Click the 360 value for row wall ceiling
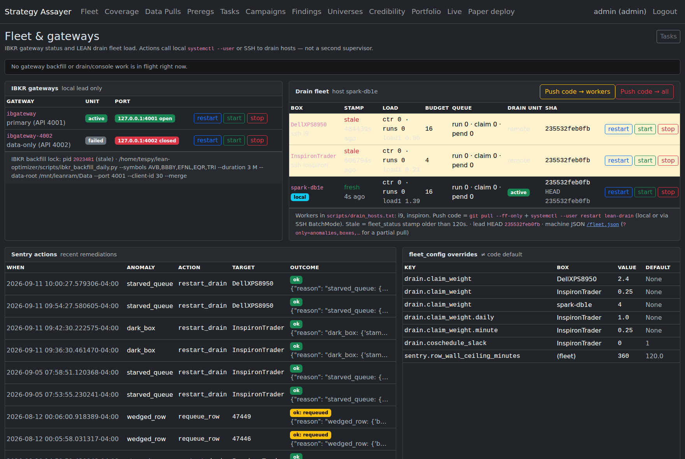 click(624, 356)
